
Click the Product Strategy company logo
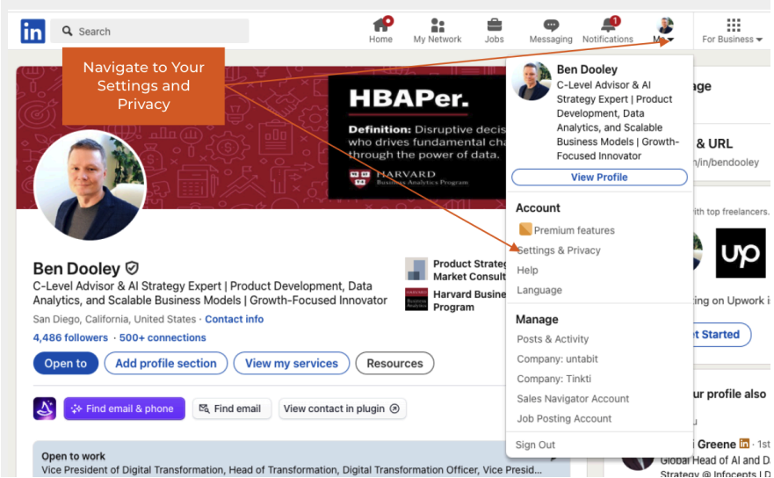416,269
